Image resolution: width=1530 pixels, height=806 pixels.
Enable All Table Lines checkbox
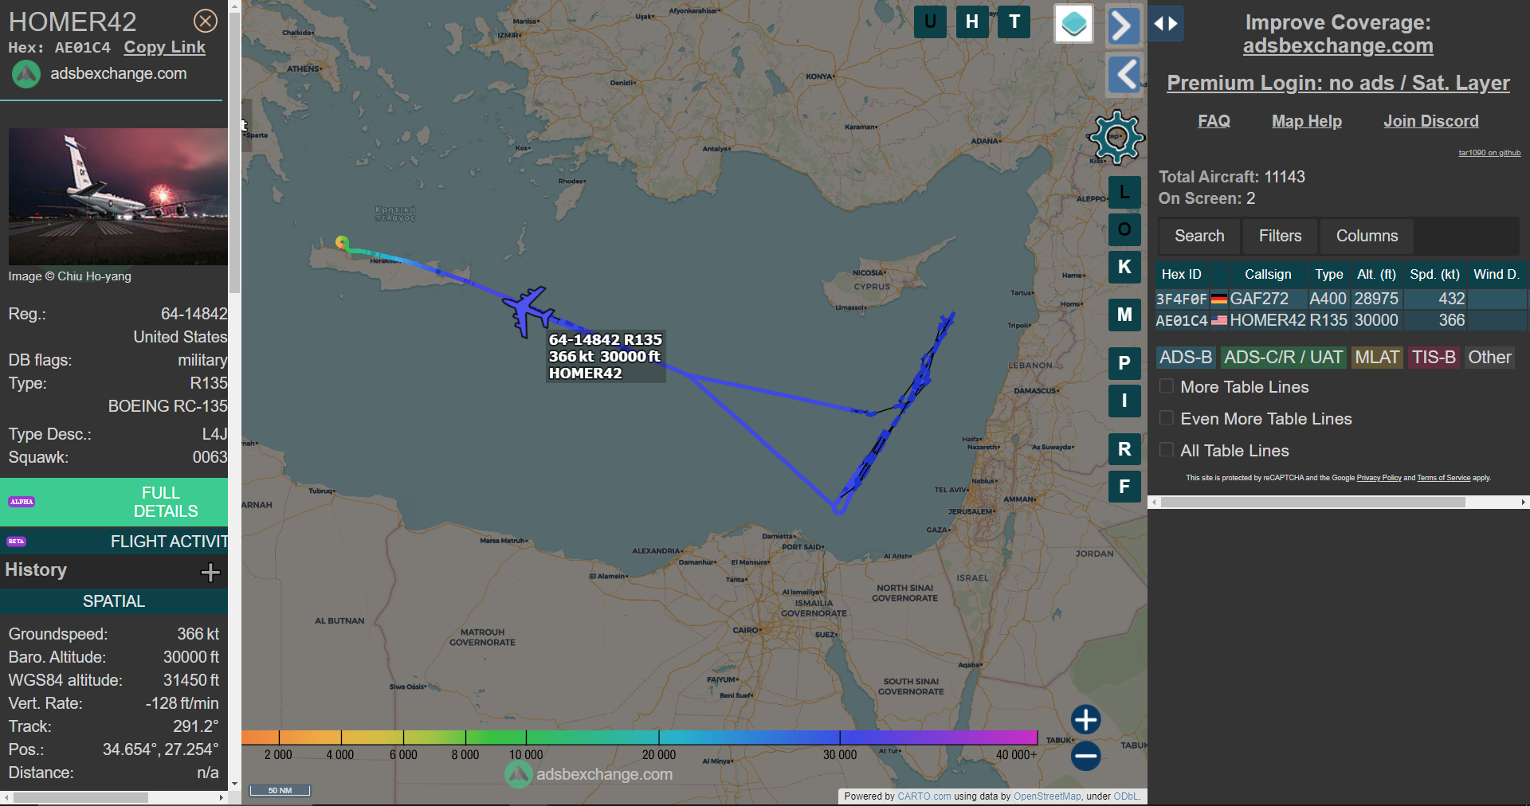pos(1167,450)
